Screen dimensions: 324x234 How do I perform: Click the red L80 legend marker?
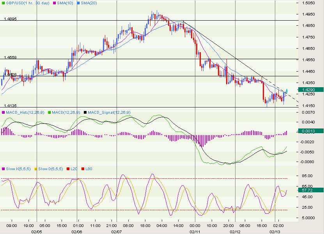click(x=83, y=169)
